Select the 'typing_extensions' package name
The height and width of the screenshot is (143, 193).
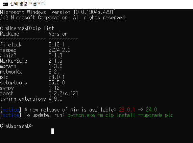click(23, 99)
